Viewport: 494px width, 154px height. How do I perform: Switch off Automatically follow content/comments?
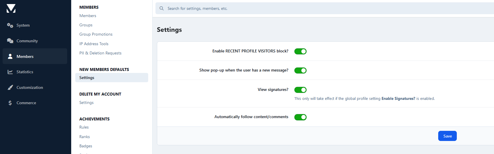[x=300, y=117]
